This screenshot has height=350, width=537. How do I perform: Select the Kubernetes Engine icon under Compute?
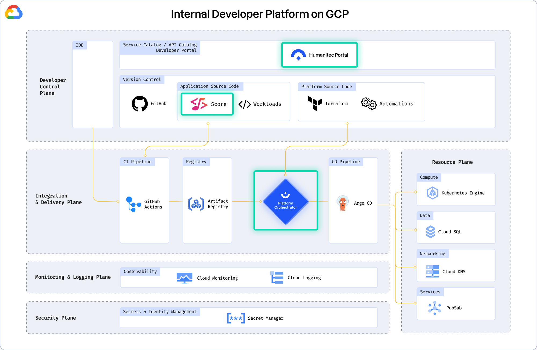[432, 193]
